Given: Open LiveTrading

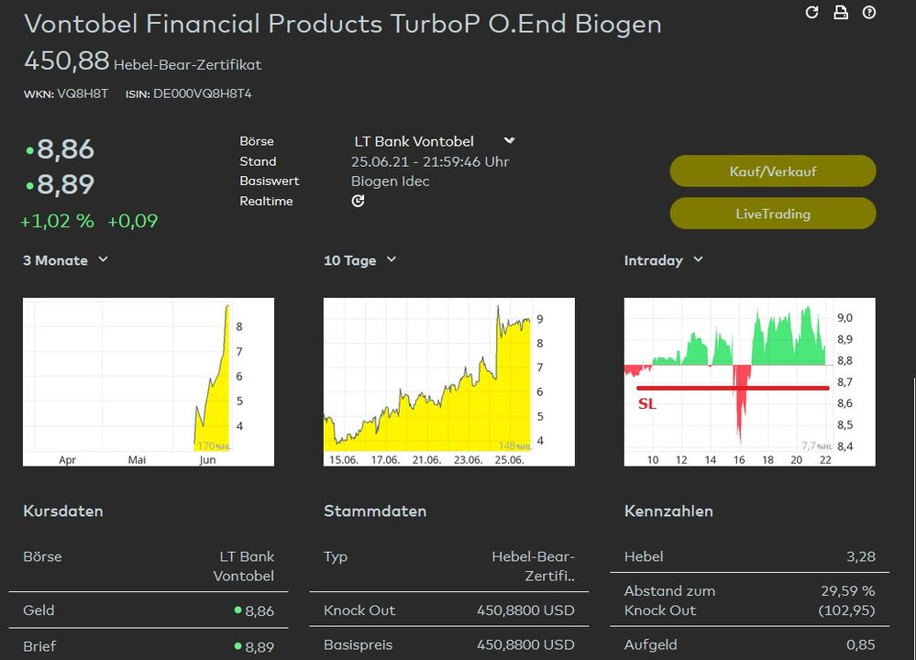Looking at the screenshot, I should (x=773, y=214).
